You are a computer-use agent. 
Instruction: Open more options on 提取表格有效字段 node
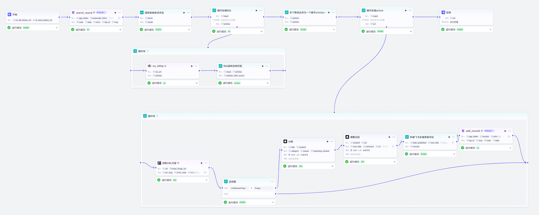188,13
